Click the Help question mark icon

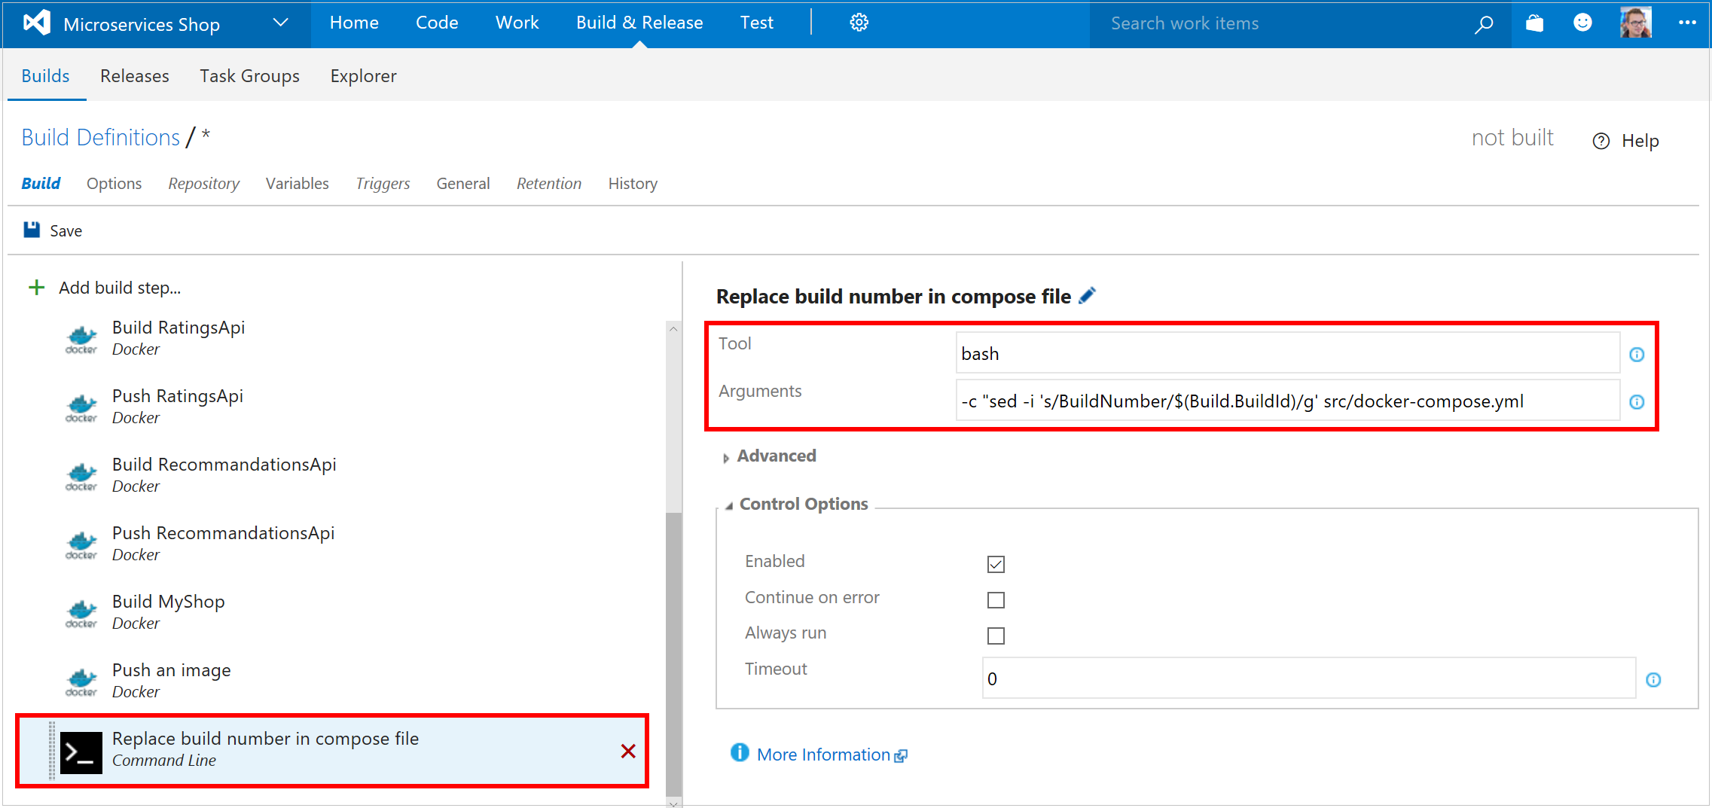pyautogui.click(x=1601, y=140)
